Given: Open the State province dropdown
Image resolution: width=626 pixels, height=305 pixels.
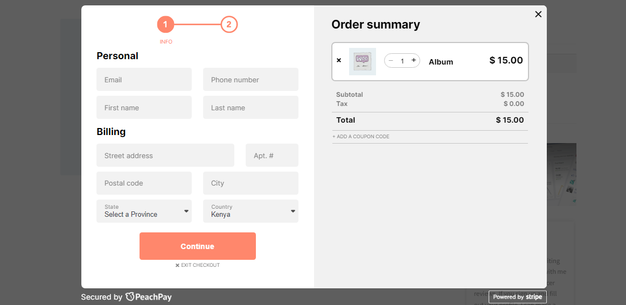Looking at the screenshot, I should click(144, 211).
